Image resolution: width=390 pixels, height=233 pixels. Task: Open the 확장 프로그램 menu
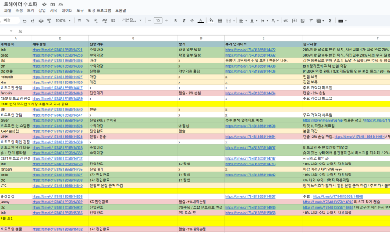(98, 10)
